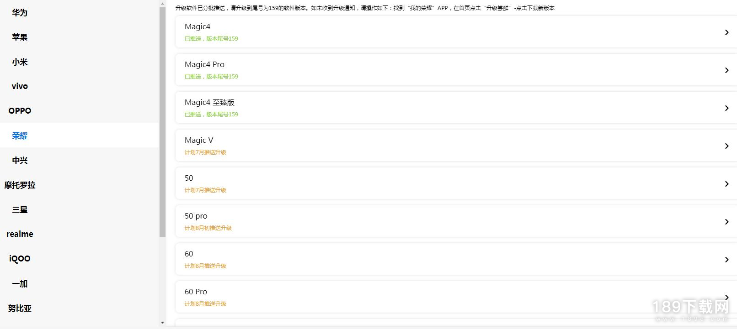Expand the 60 Pro row chevron
The width and height of the screenshot is (737, 329).
click(x=726, y=298)
